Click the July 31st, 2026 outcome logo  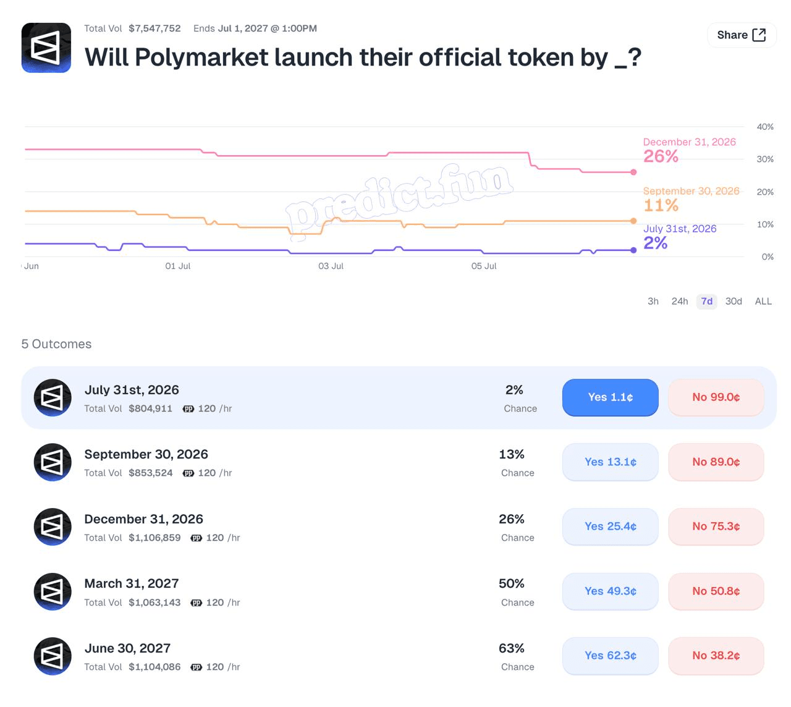(53, 397)
